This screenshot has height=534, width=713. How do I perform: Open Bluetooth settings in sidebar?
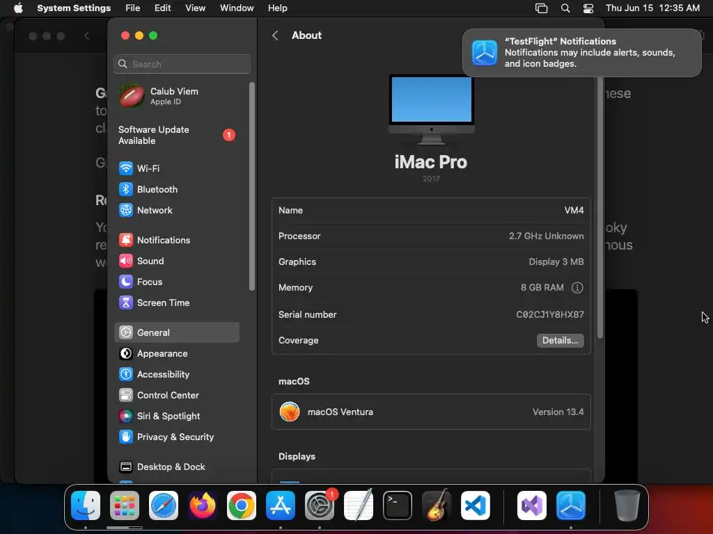click(177, 189)
